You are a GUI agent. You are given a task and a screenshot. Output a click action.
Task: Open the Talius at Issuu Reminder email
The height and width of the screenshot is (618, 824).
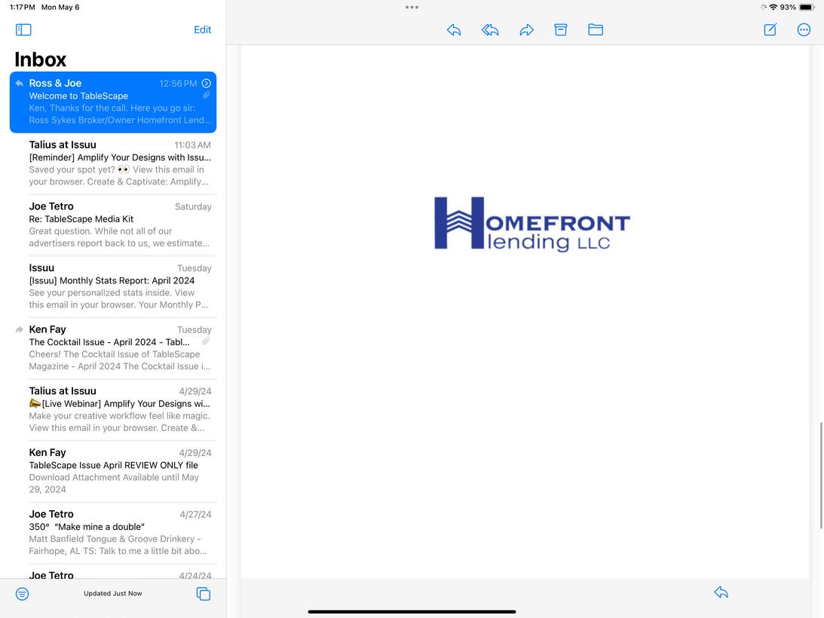coord(113,164)
